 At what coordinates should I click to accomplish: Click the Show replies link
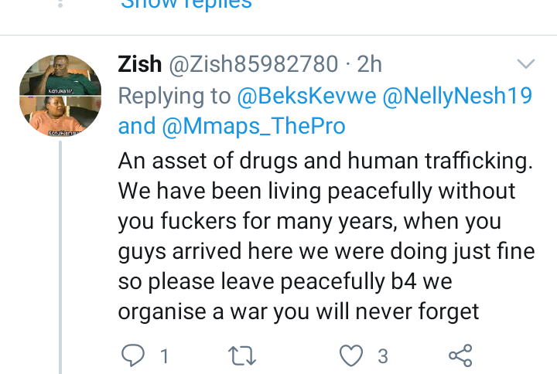click(x=186, y=5)
